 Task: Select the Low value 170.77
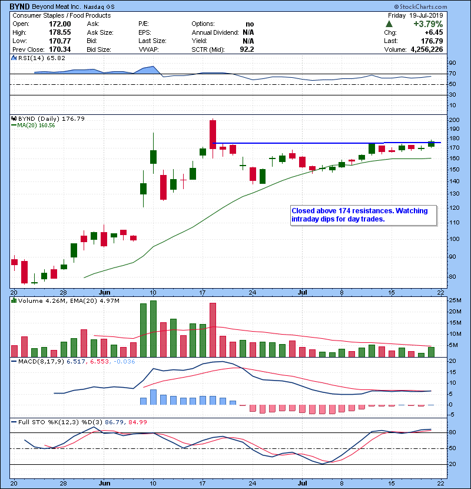tap(60, 41)
